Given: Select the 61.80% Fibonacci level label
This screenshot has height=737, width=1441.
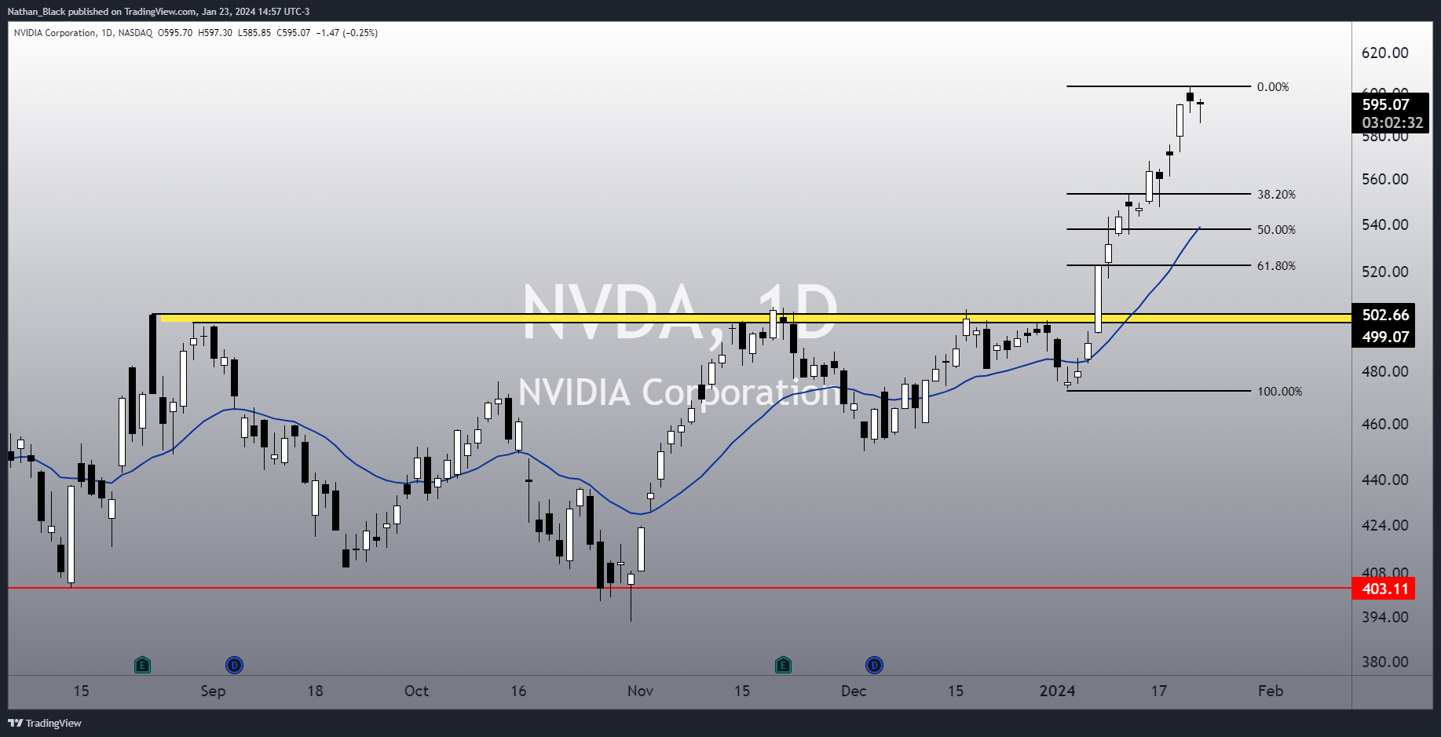Looking at the screenshot, I should point(1276,266).
